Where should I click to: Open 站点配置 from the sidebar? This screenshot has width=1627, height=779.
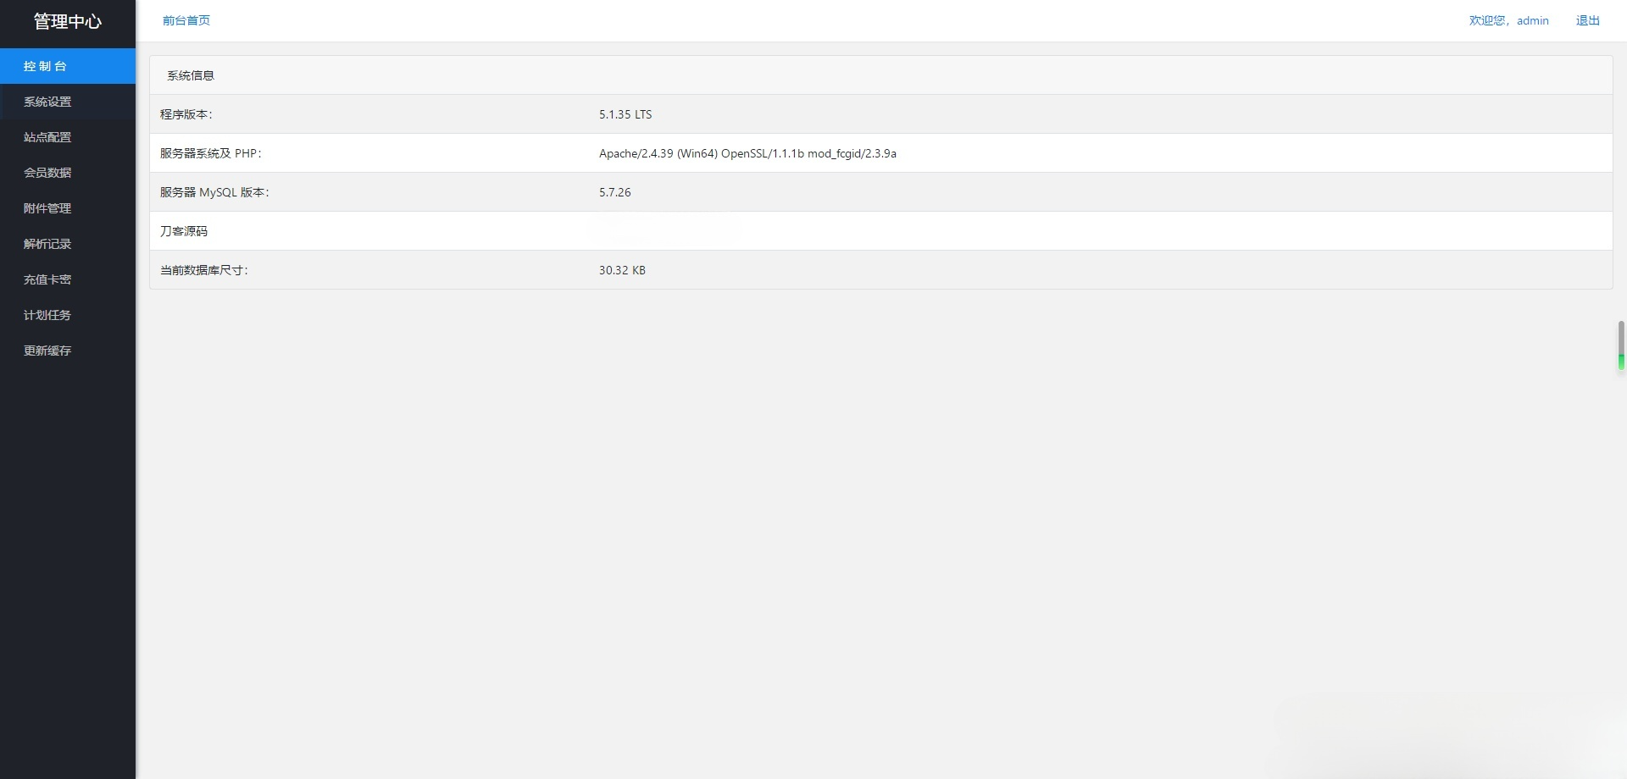(x=47, y=137)
